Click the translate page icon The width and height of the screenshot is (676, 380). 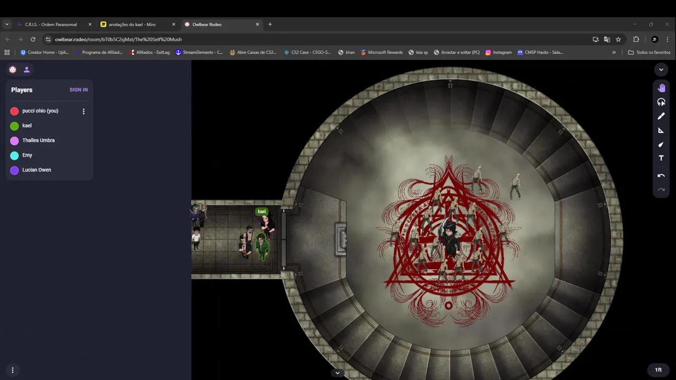coord(607,39)
